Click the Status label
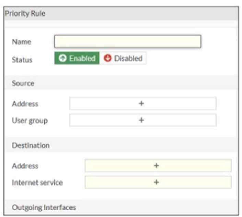This screenshot has height=217, width=242. pos(22,60)
